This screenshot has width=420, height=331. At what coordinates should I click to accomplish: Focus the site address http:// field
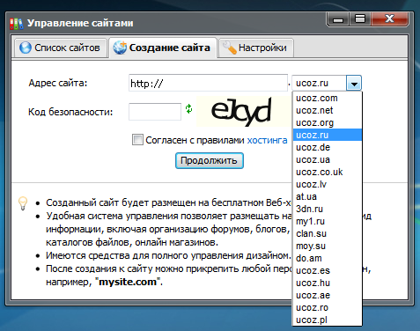click(208, 83)
